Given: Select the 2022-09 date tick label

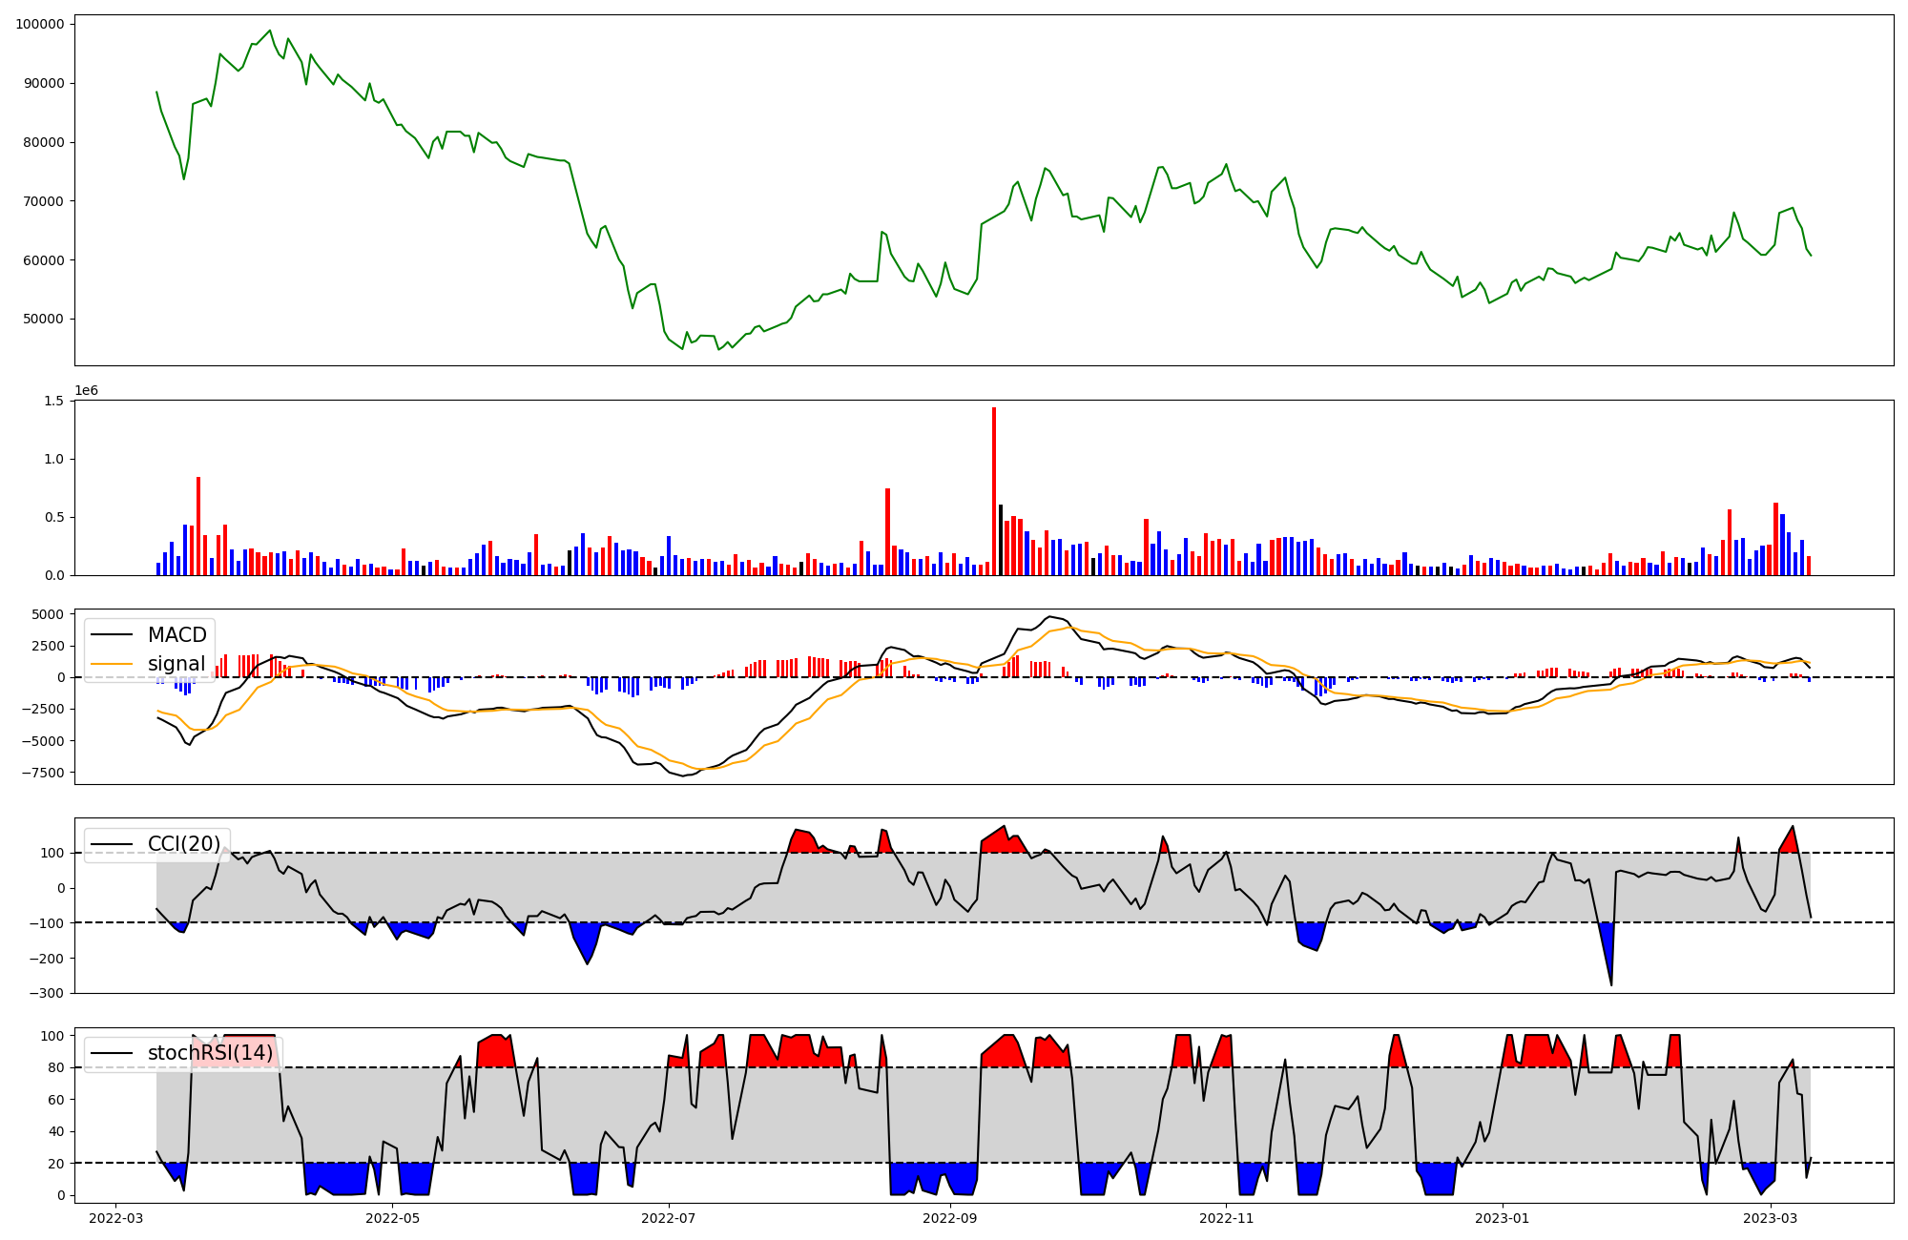Looking at the screenshot, I should pos(951,1218).
